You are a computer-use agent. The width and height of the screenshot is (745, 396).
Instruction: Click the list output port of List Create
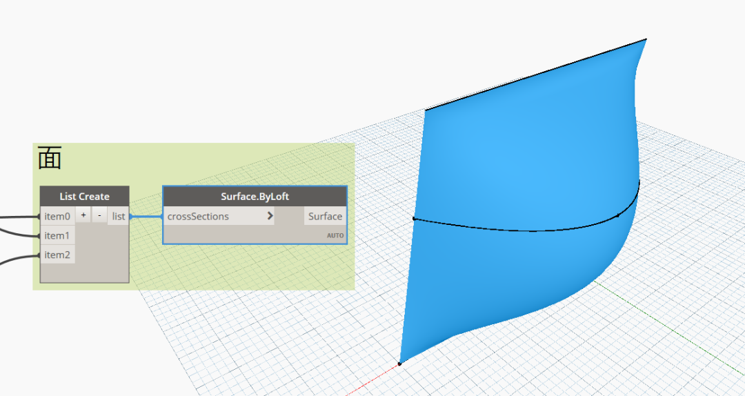119,217
